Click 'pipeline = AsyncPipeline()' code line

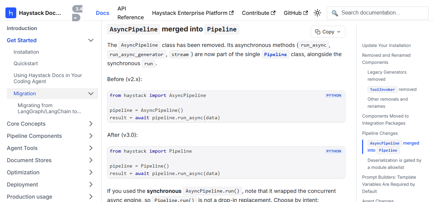146,110
